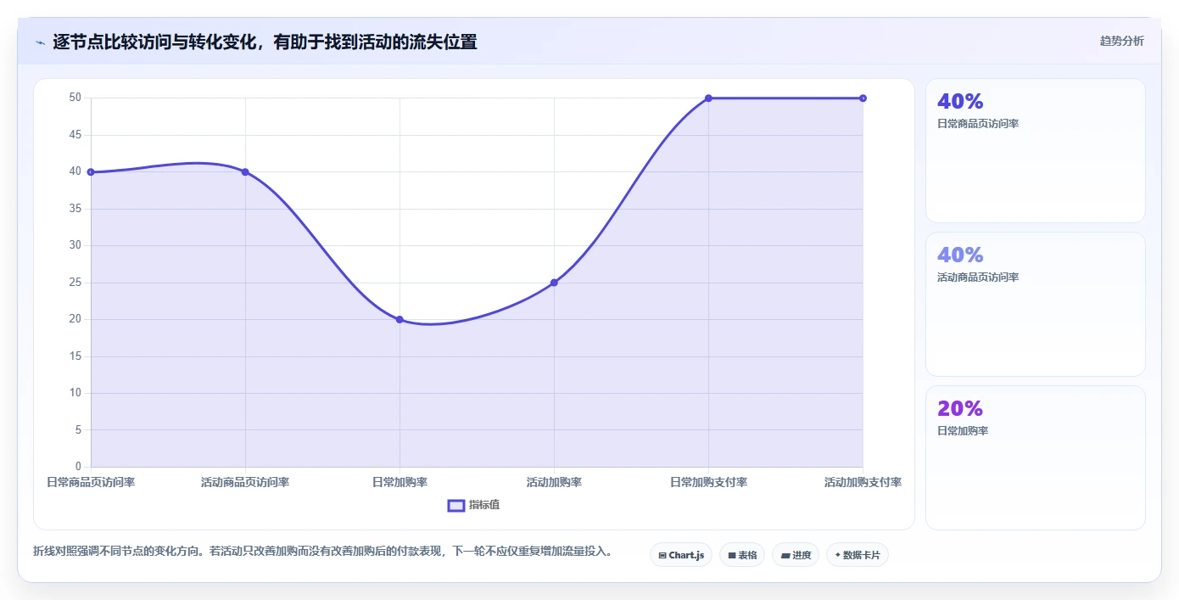Click the data point for 活动商品页访问率
Viewport: 1179px width, 600px height.
[245, 172]
